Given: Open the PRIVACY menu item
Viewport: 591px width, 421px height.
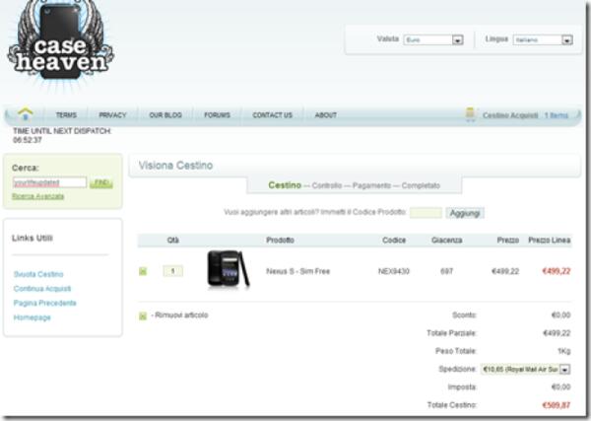Looking at the screenshot, I should tap(112, 115).
